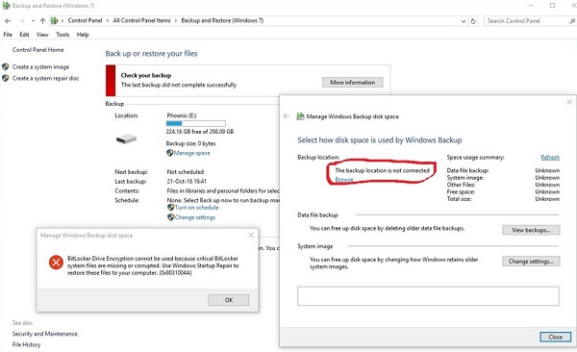Click Turn on schedule link
The width and height of the screenshot is (577, 352).
point(196,208)
